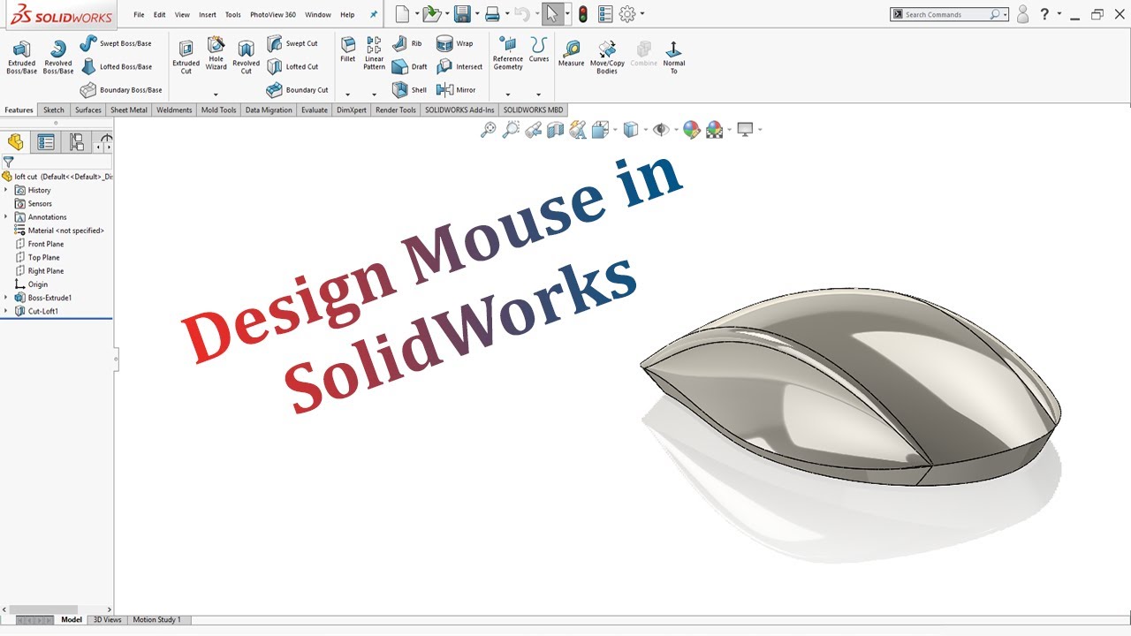1131x636 pixels.
Task: Select Extruded Cut tool
Action: [186, 57]
